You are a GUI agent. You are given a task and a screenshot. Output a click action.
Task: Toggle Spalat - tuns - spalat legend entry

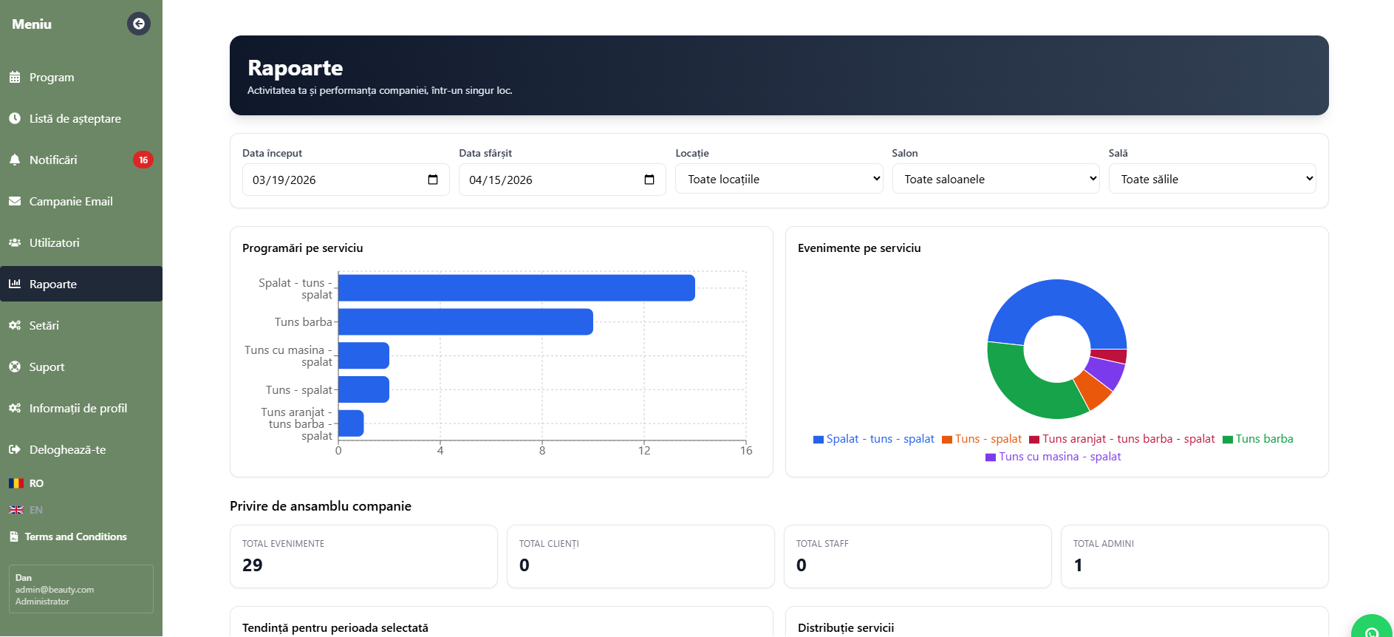(873, 439)
